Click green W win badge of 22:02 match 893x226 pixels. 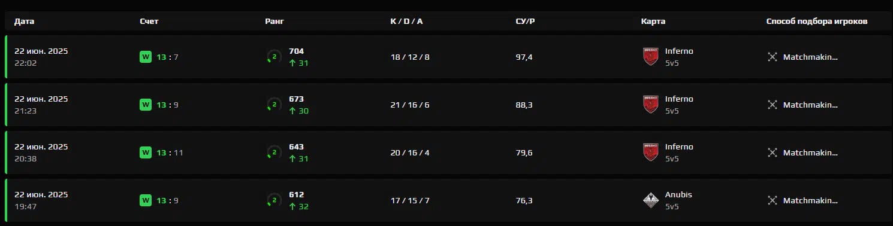coord(146,57)
